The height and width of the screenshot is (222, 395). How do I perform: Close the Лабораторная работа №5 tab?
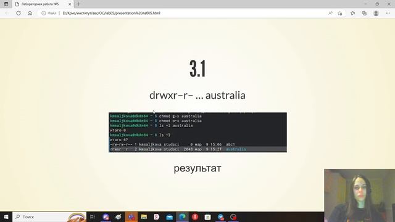pyautogui.click(x=70, y=4)
